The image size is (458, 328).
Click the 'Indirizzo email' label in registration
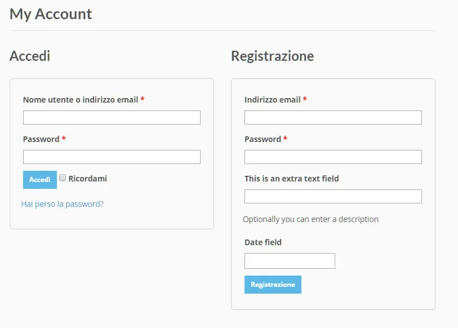(273, 100)
